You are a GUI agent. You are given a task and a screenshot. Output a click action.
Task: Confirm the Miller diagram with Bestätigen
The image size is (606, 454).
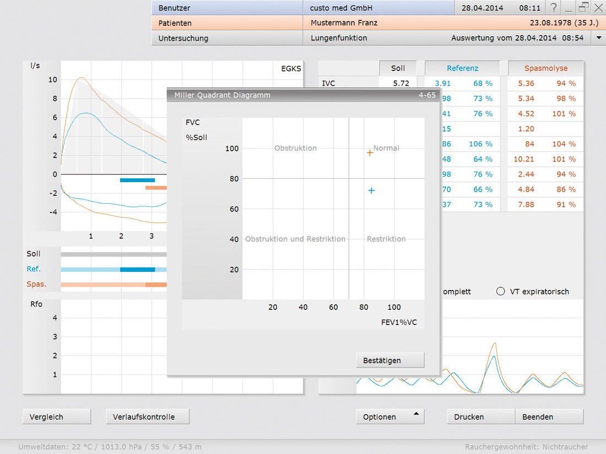tap(390, 360)
